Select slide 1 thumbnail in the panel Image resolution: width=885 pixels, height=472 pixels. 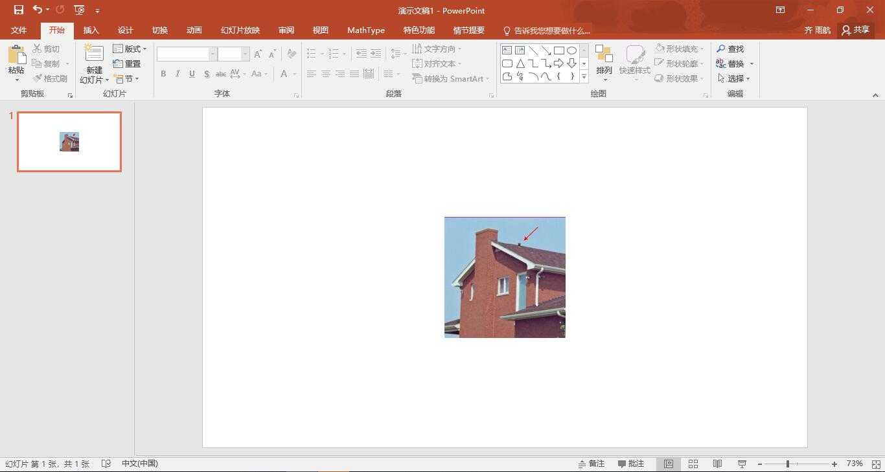69,142
